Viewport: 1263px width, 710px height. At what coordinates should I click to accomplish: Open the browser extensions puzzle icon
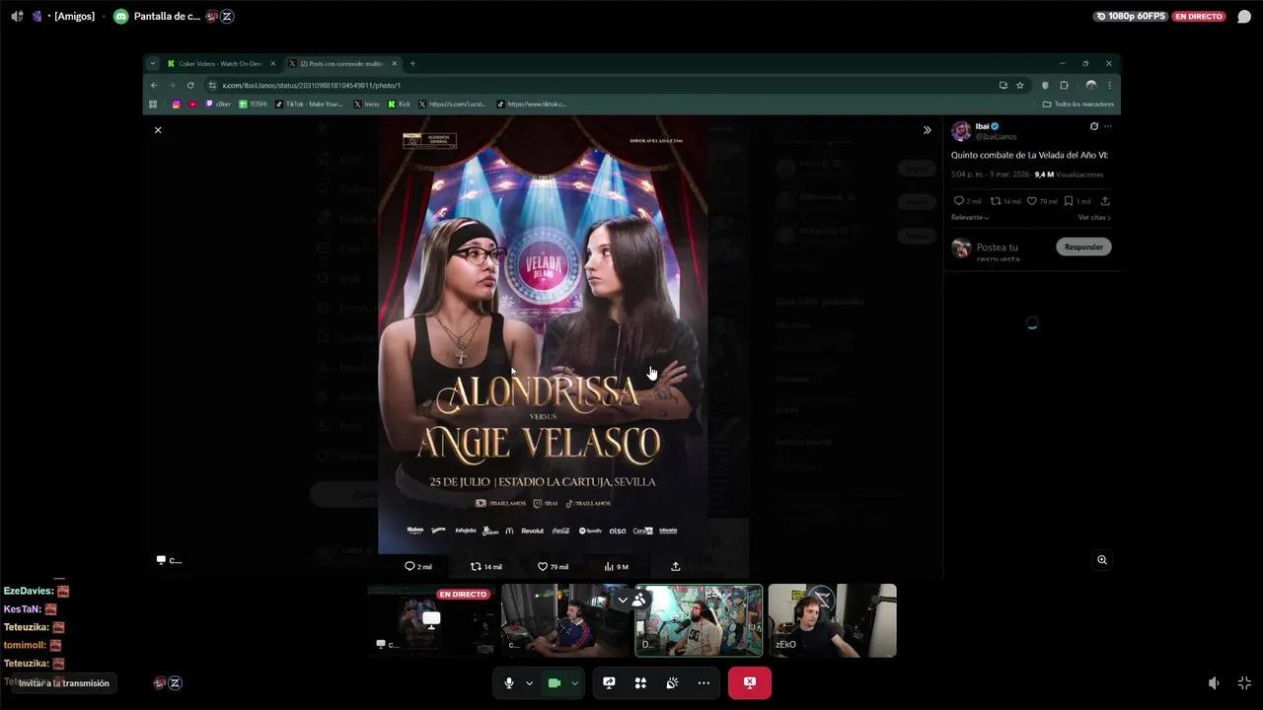(x=1064, y=86)
